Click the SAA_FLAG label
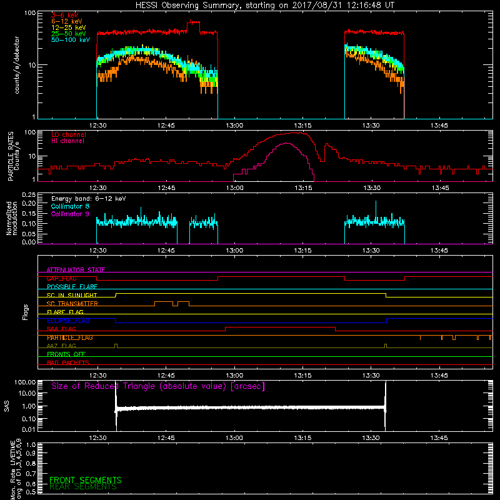The image size is (500, 500). (x=61, y=329)
